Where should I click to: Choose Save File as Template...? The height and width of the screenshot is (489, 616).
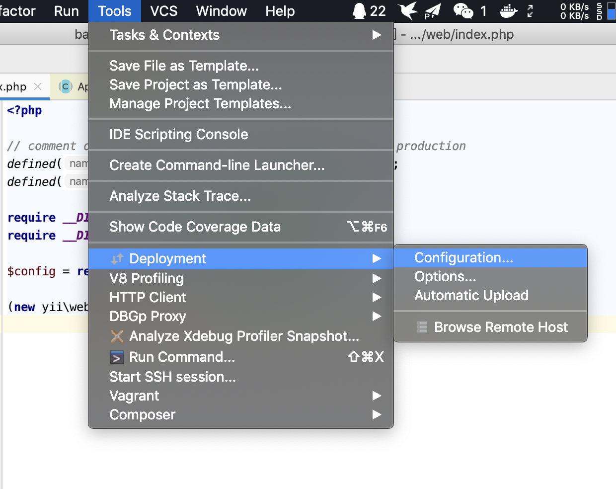tap(241, 66)
